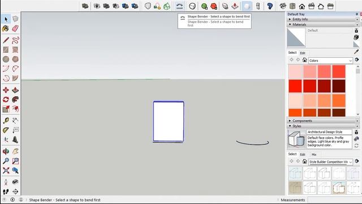Open the Materials Select tab

(292, 53)
